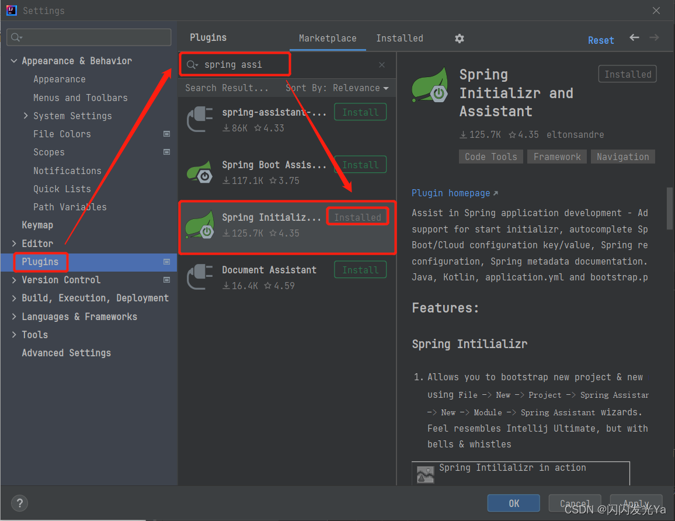Click the spring-assistant plugin plug icon
The image size is (675, 521).
[200, 119]
